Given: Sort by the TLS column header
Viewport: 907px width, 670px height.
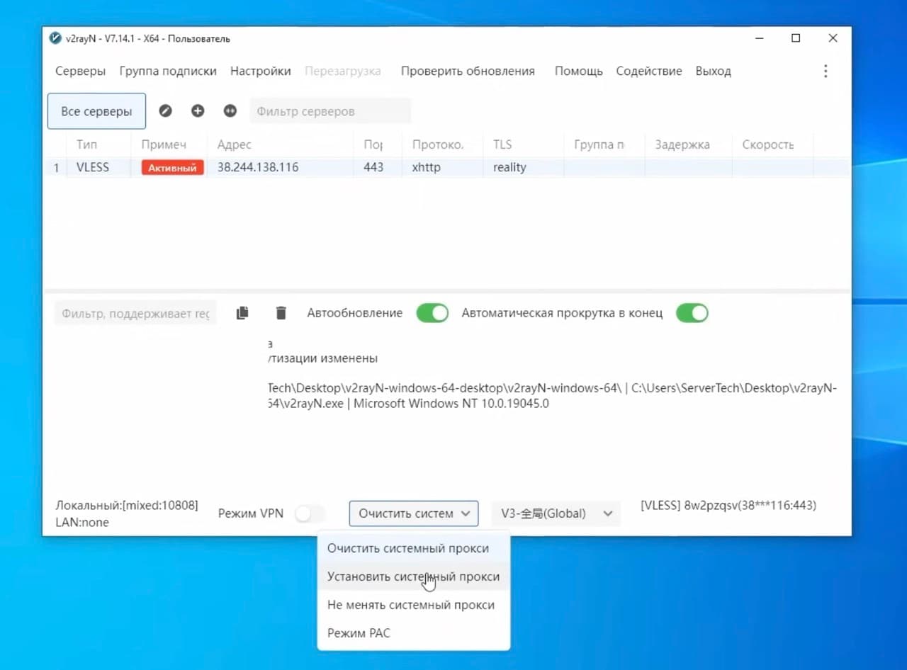Looking at the screenshot, I should 502,144.
